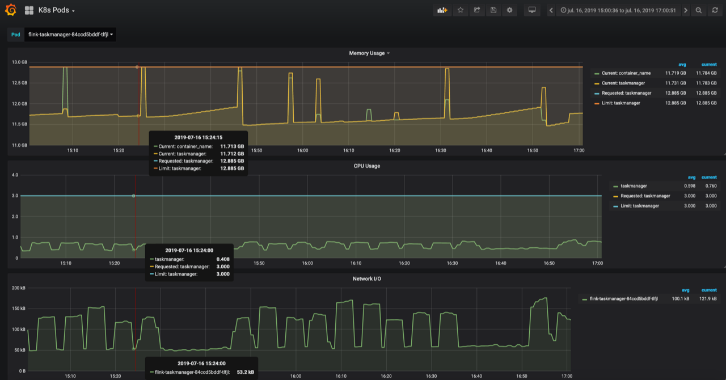
Task: Open the Pod variable dropdown
Action: click(70, 35)
